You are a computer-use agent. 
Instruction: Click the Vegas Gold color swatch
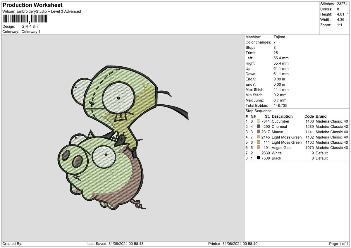[x=259, y=147]
